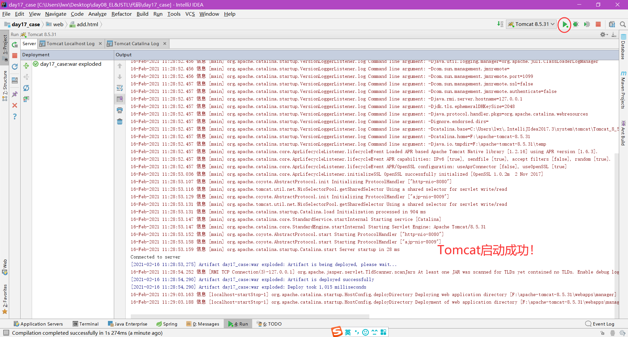Toggle soft wraps in the output console
The image size is (628, 337).
pos(120,88)
